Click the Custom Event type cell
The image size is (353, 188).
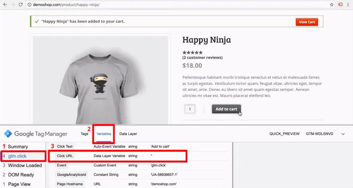[x=105, y=165]
